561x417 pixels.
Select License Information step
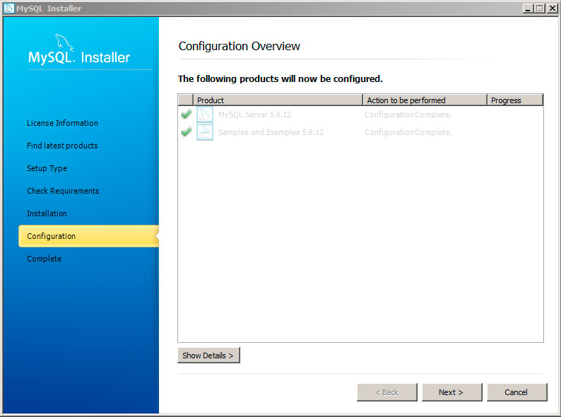[62, 123]
